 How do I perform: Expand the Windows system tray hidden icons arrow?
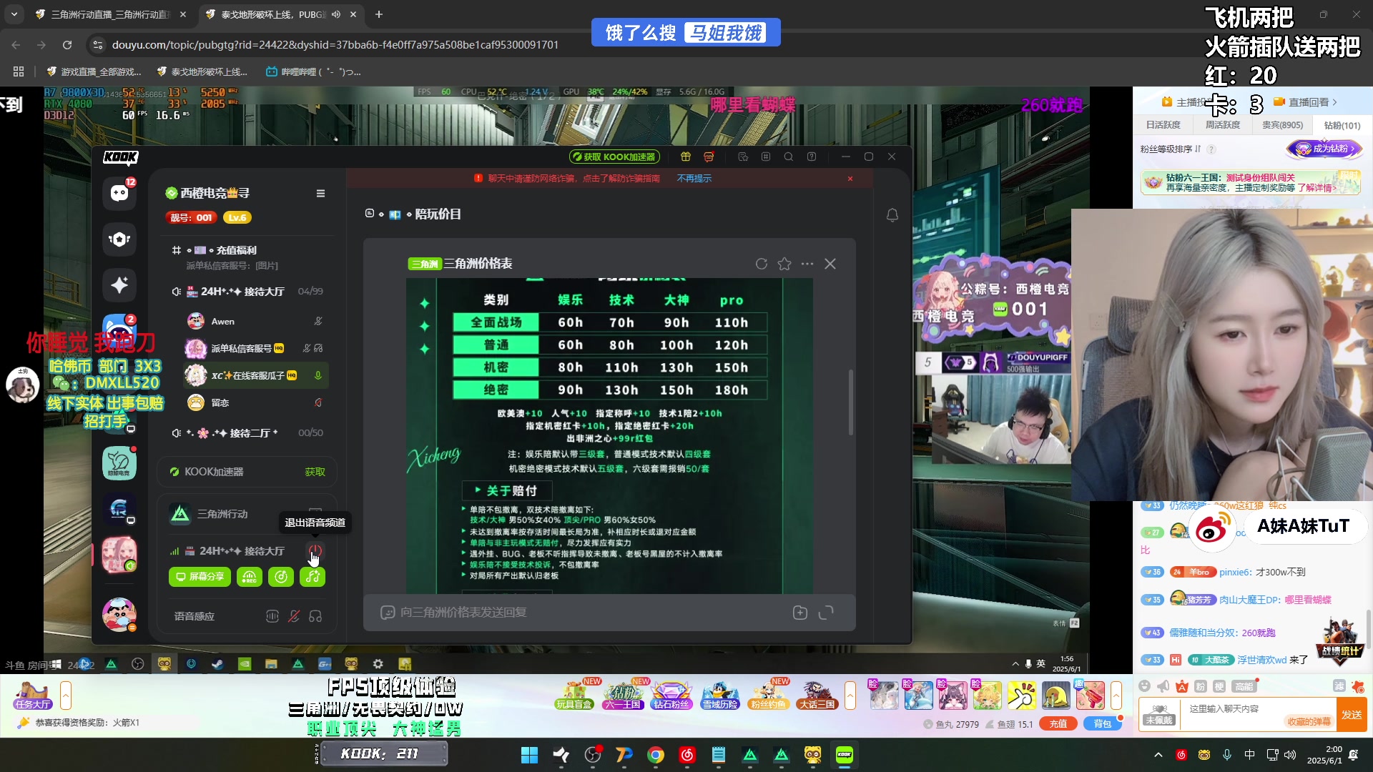coord(1158,755)
